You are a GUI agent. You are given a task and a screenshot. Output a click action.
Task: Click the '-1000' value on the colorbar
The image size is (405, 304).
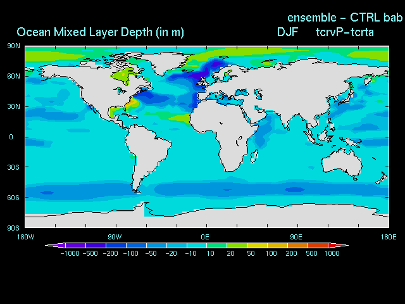71,253
